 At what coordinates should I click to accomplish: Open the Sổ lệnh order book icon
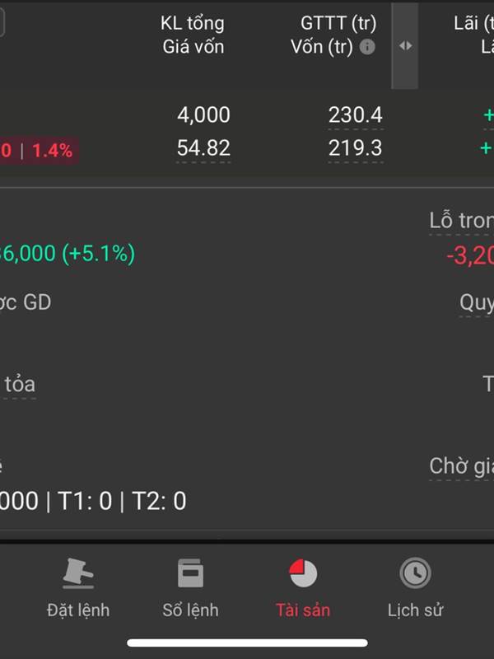pos(190,573)
